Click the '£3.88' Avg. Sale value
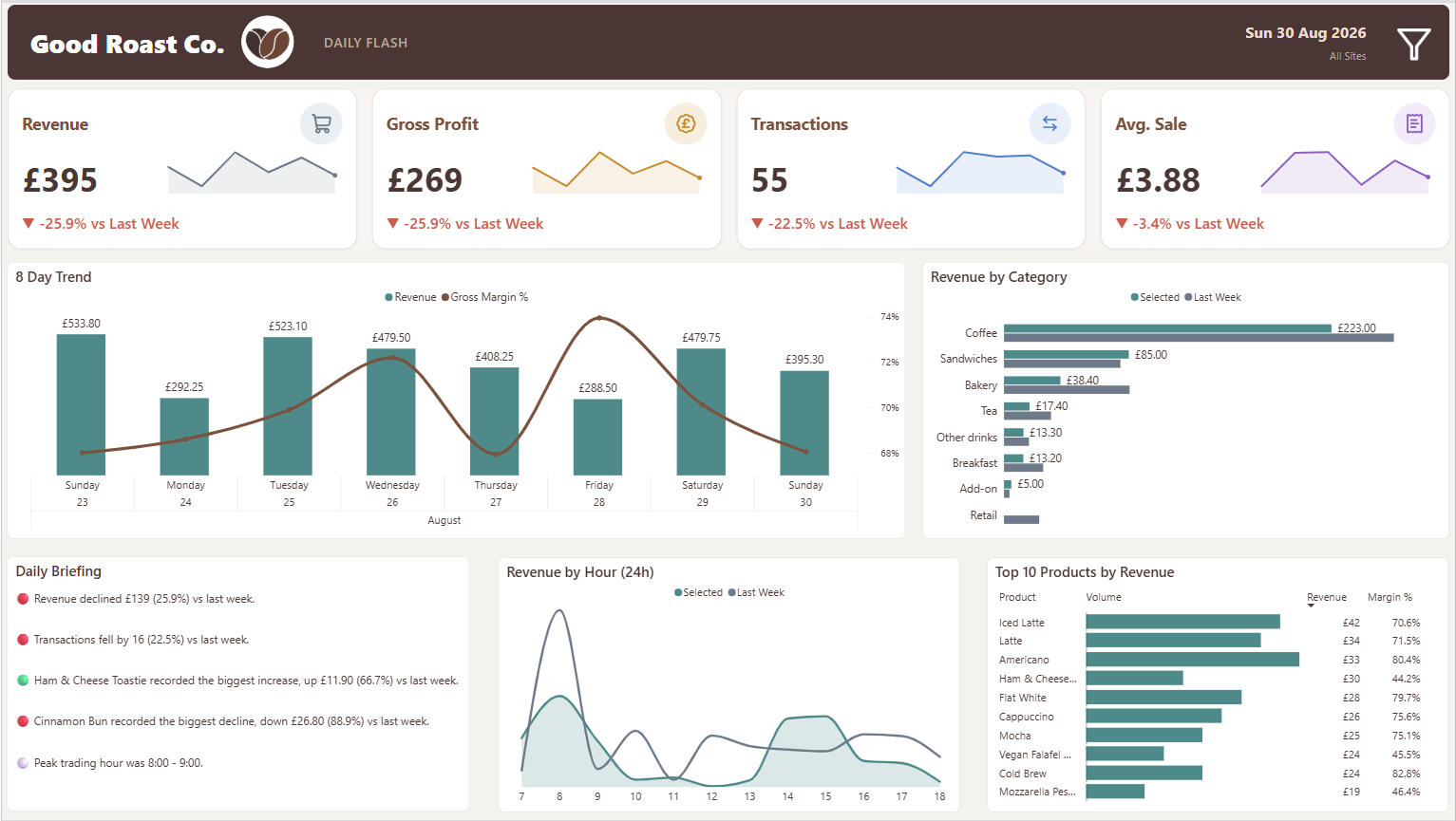 1159,180
